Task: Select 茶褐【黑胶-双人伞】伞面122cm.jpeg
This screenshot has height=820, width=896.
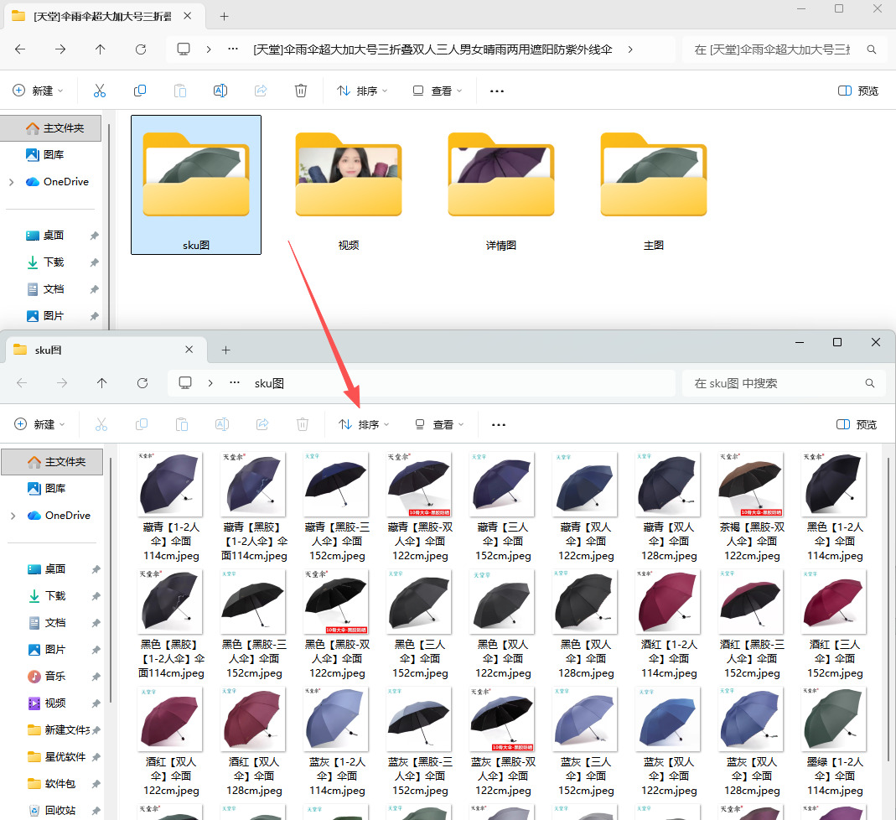Action: (x=752, y=507)
